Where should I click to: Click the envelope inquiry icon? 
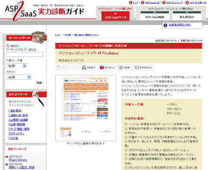click(137, 67)
